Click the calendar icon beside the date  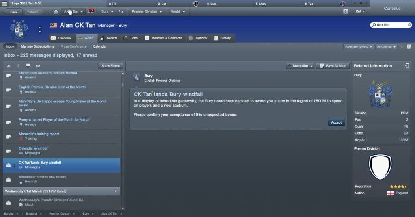tap(5, 4)
